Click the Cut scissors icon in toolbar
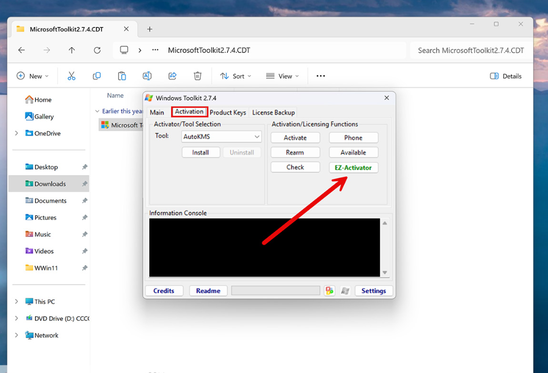548x373 pixels. [x=72, y=76]
